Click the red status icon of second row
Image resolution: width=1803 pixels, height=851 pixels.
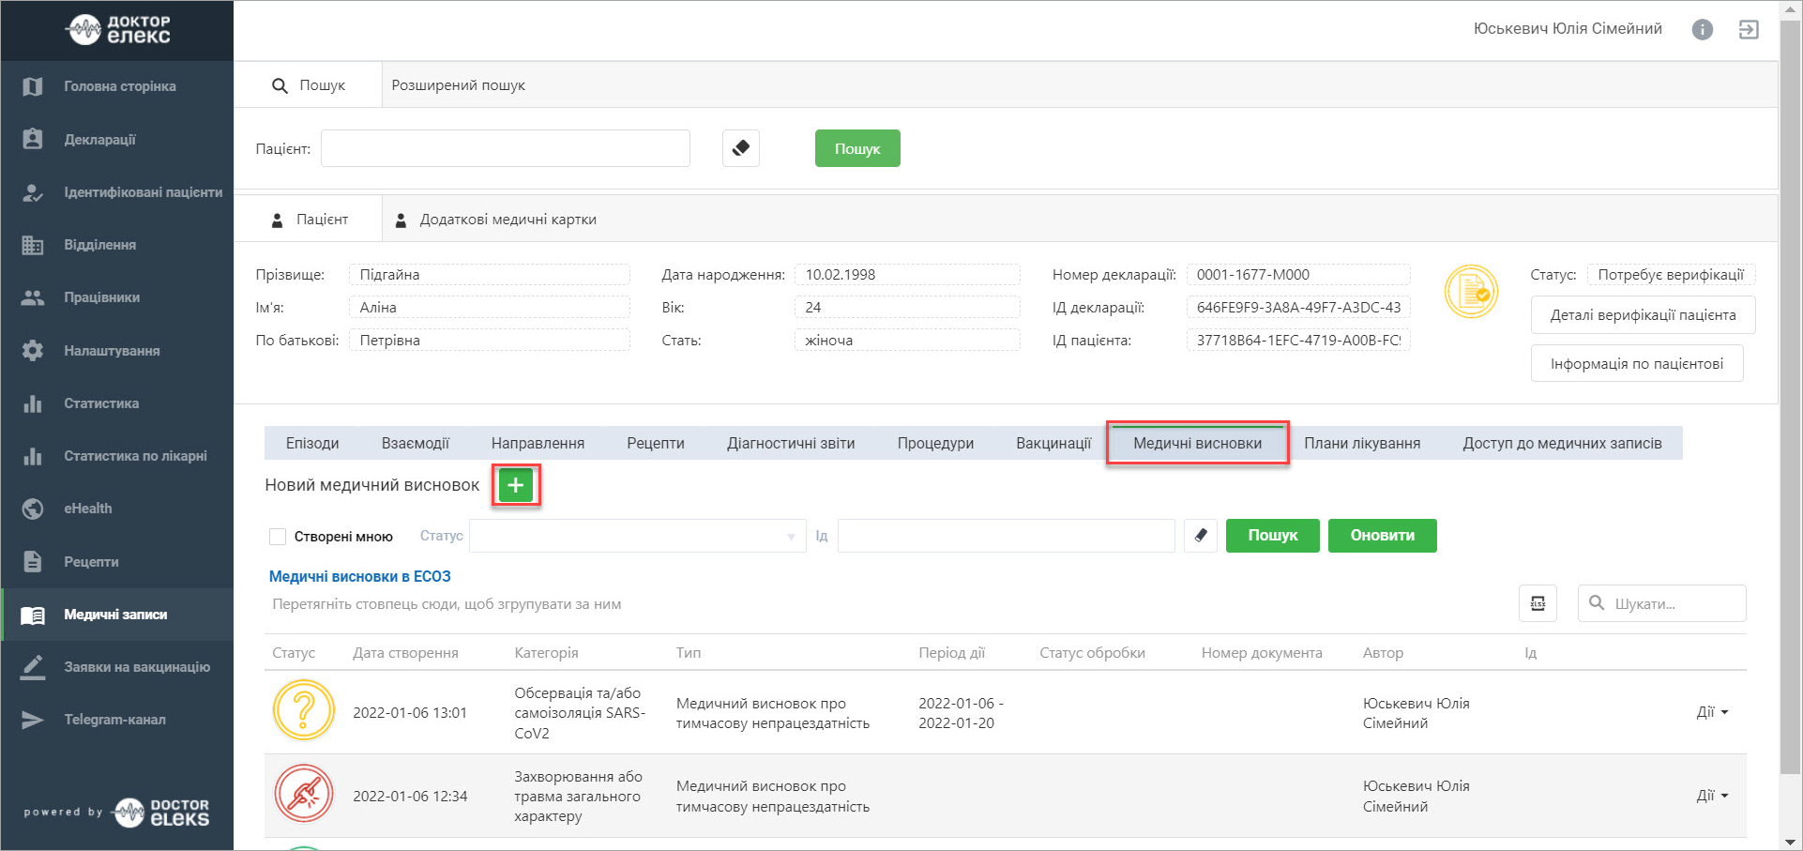(x=304, y=794)
